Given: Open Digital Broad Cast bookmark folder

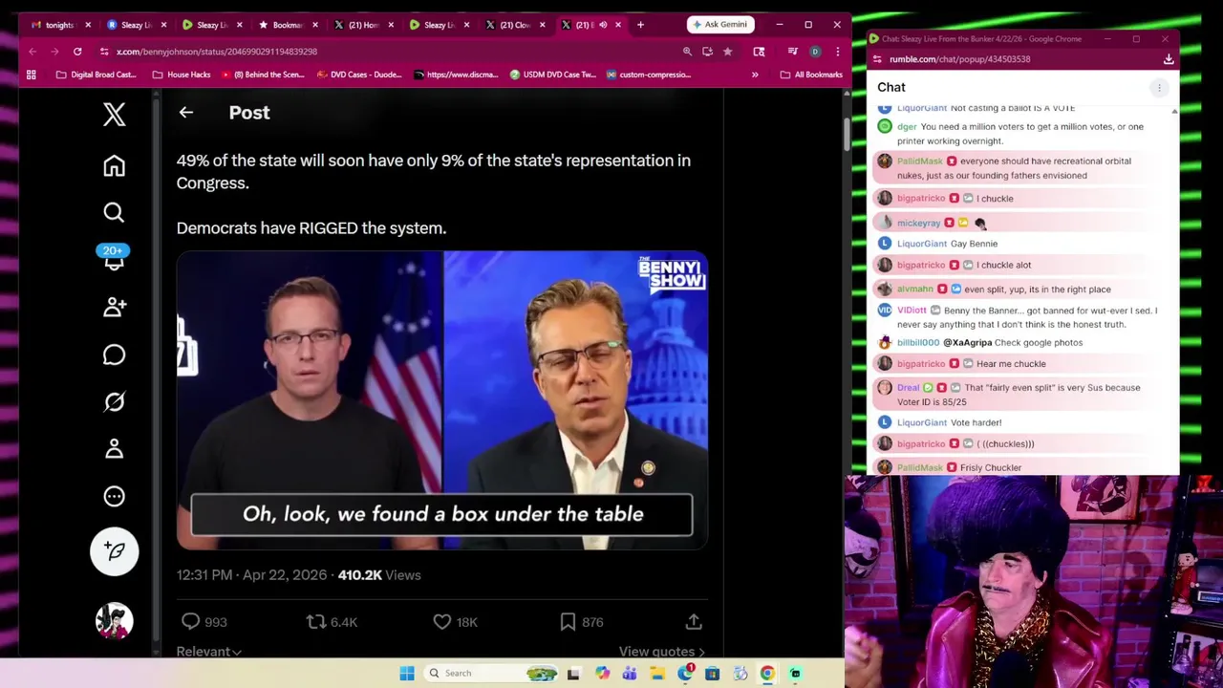Looking at the screenshot, I should click(x=96, y=75).
